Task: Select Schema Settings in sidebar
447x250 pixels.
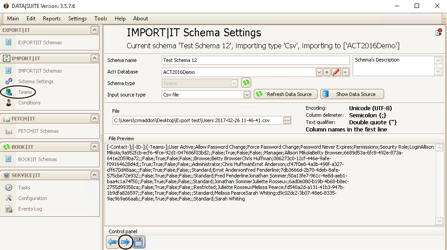Action: pyautogui.click(x=35, y=81)
